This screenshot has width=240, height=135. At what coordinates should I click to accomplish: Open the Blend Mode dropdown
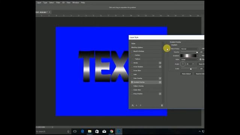coord(189,49)
